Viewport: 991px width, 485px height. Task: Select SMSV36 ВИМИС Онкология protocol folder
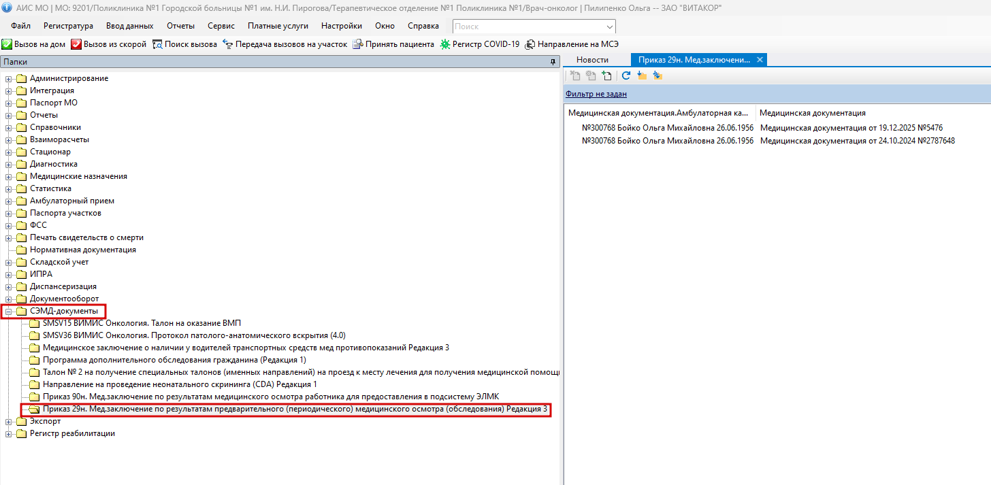(194, 335)
